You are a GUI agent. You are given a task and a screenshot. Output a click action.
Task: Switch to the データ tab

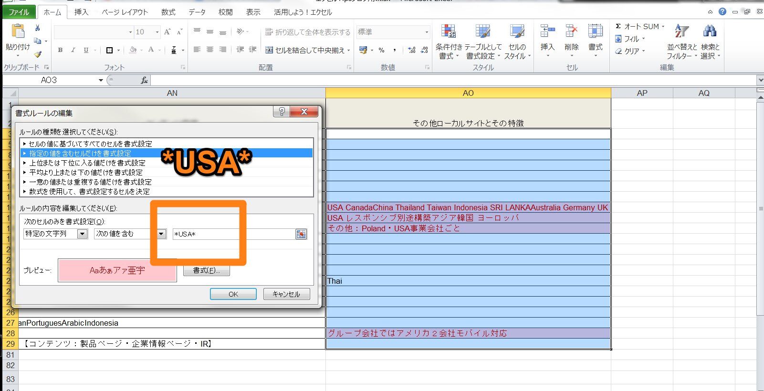point(197,12)
